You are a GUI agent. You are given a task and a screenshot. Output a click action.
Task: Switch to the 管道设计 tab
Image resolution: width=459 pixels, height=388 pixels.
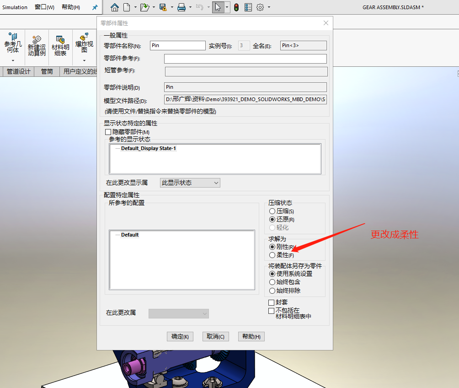[x=18, y=71]
